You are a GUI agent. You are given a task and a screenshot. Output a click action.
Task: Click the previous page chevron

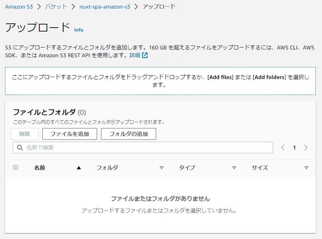(283, 148)
